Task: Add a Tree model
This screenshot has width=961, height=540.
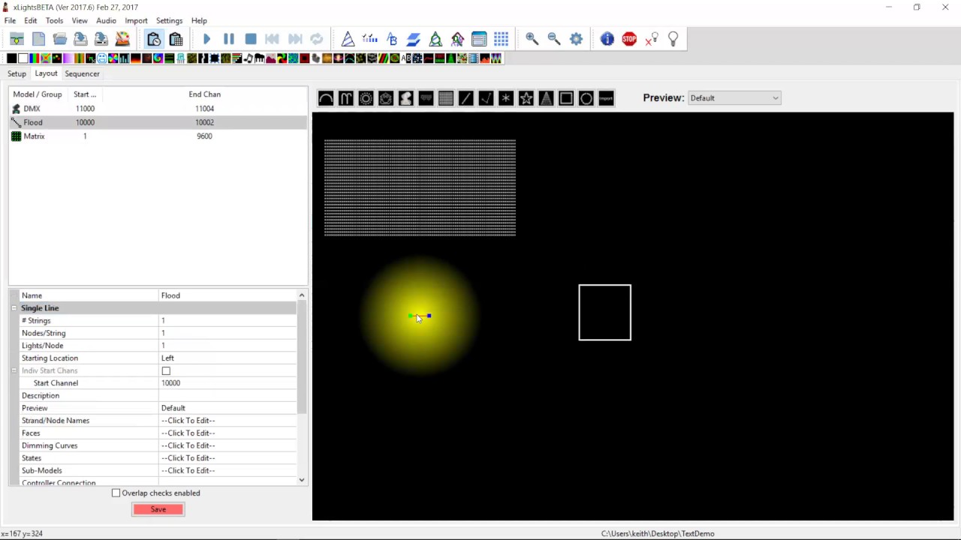Action: [x=547, y=98]
